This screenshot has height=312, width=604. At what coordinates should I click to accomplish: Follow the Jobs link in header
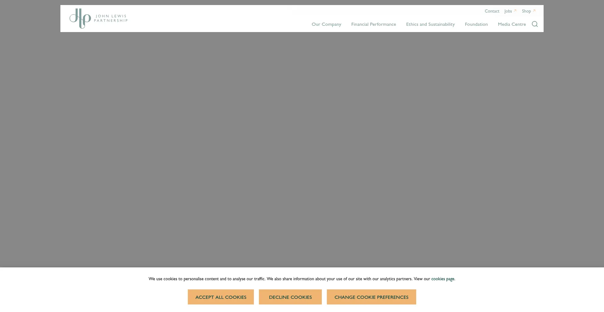(508, 11)
